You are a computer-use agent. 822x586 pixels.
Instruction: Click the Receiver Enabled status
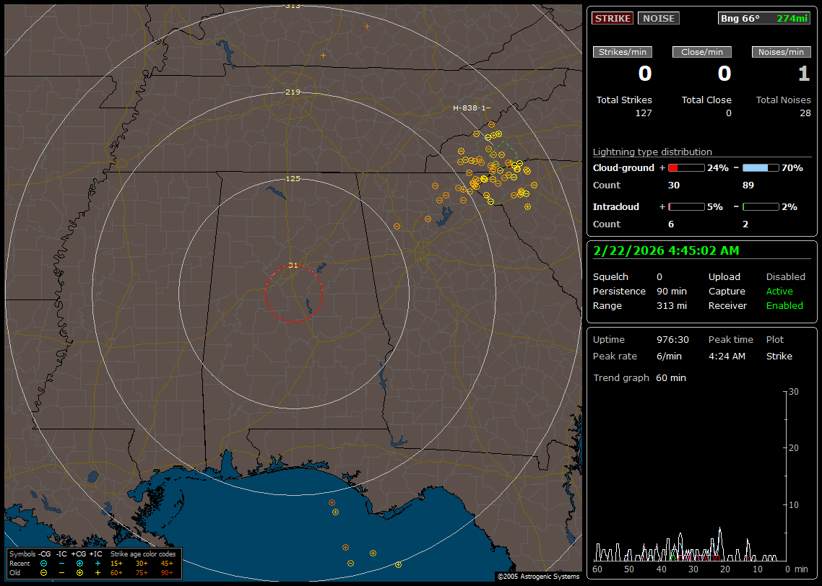(784, 305)
